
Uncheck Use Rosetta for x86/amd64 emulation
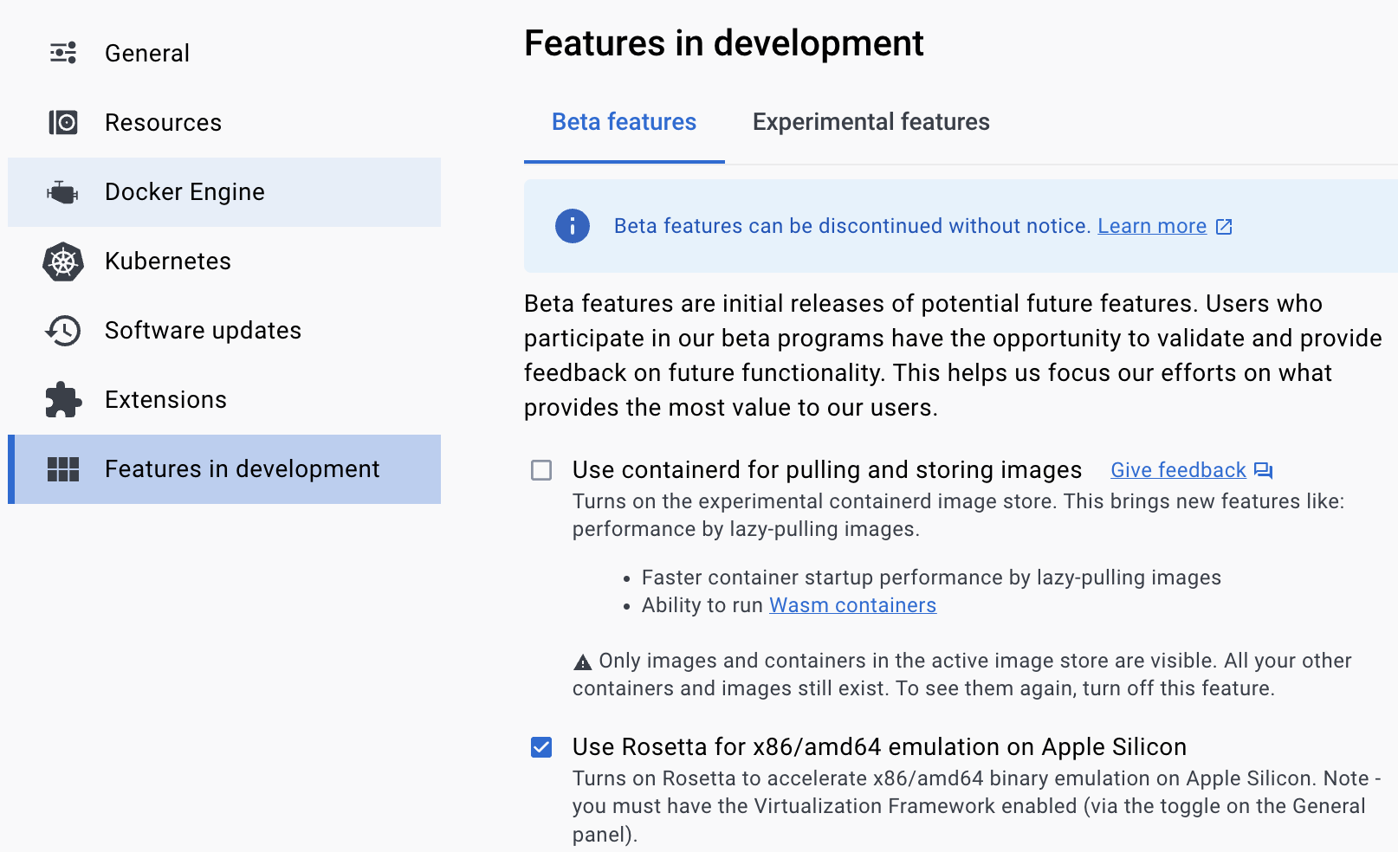point(541,747)
